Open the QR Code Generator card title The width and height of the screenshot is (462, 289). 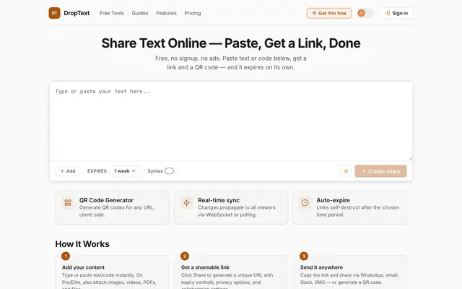point(106,200)
